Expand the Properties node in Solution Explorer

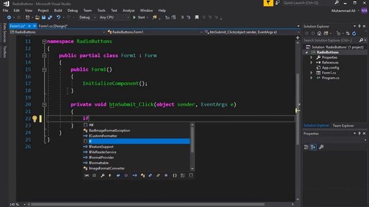click(311, 57)
